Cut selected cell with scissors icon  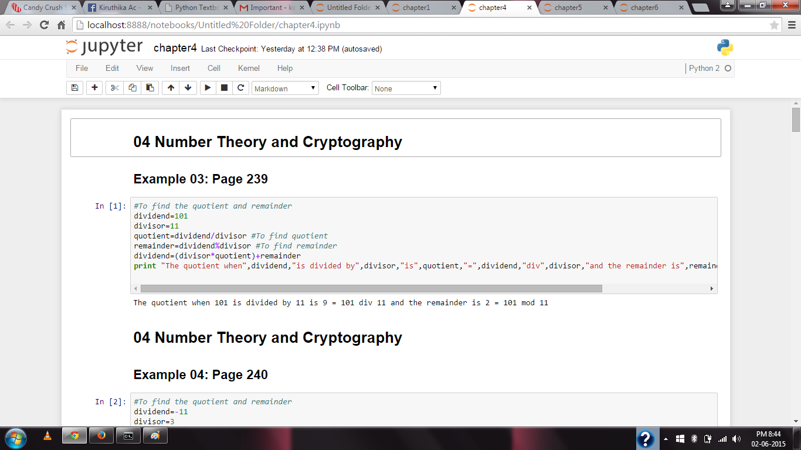point(115,88)
